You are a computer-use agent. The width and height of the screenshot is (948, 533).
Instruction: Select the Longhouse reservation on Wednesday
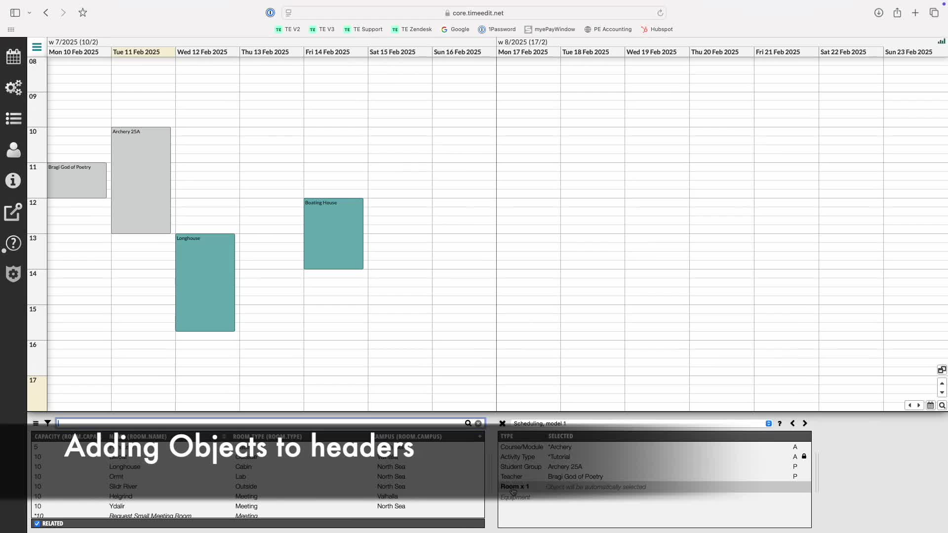click(205, 282)
